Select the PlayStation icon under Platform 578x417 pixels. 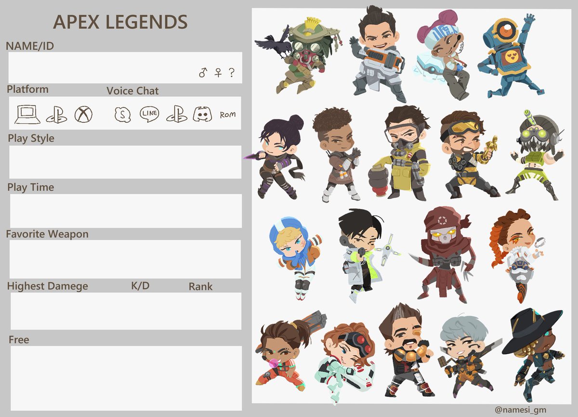pyautogui.click(x=56, y=115)
